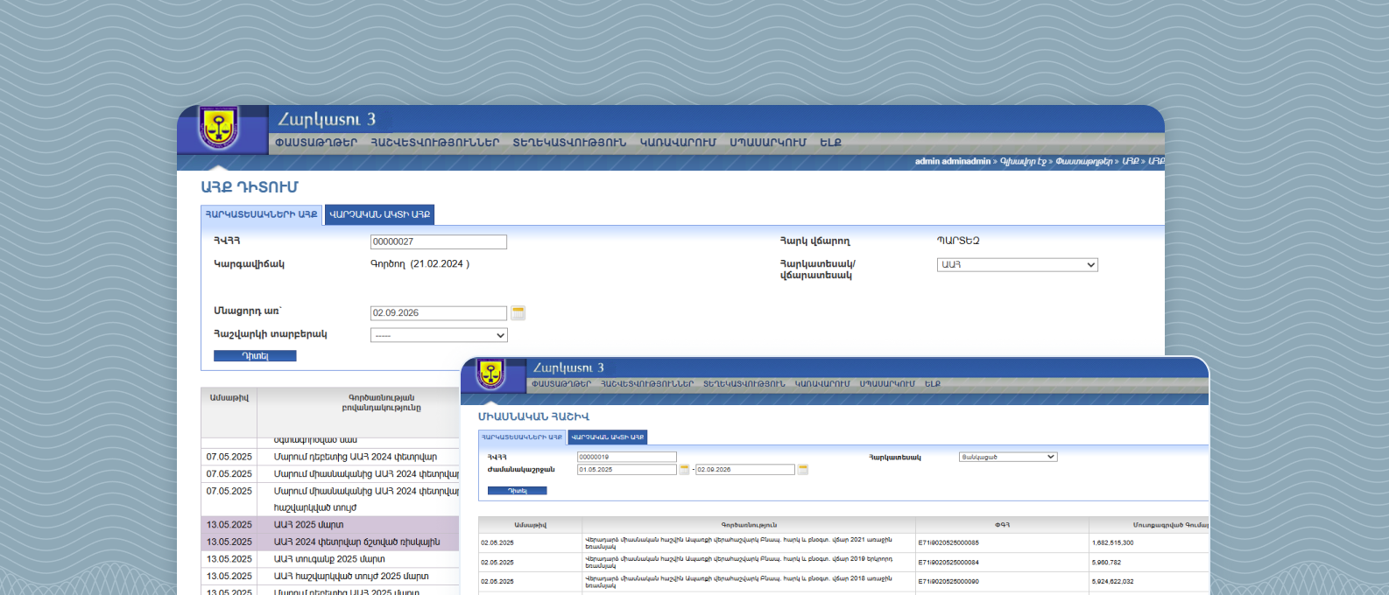
Task: Switch to ՎԱՐՉԱԿԱՆ ԱԿՏԻ ԱՀՔ tab in ՄԻԱՍՆԱԿԱՆ ՀԱՇԻՎ
Action: (608, 437)
